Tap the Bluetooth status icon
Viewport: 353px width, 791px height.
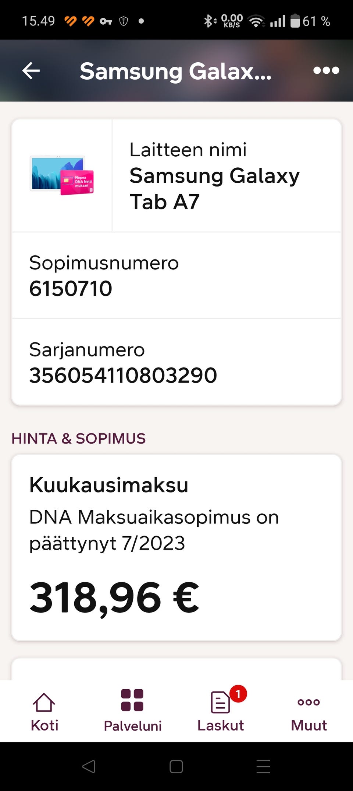[x=210, y=21]
